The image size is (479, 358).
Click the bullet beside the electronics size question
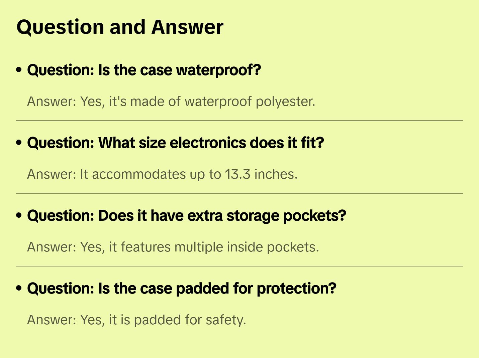tap(19, 143)
